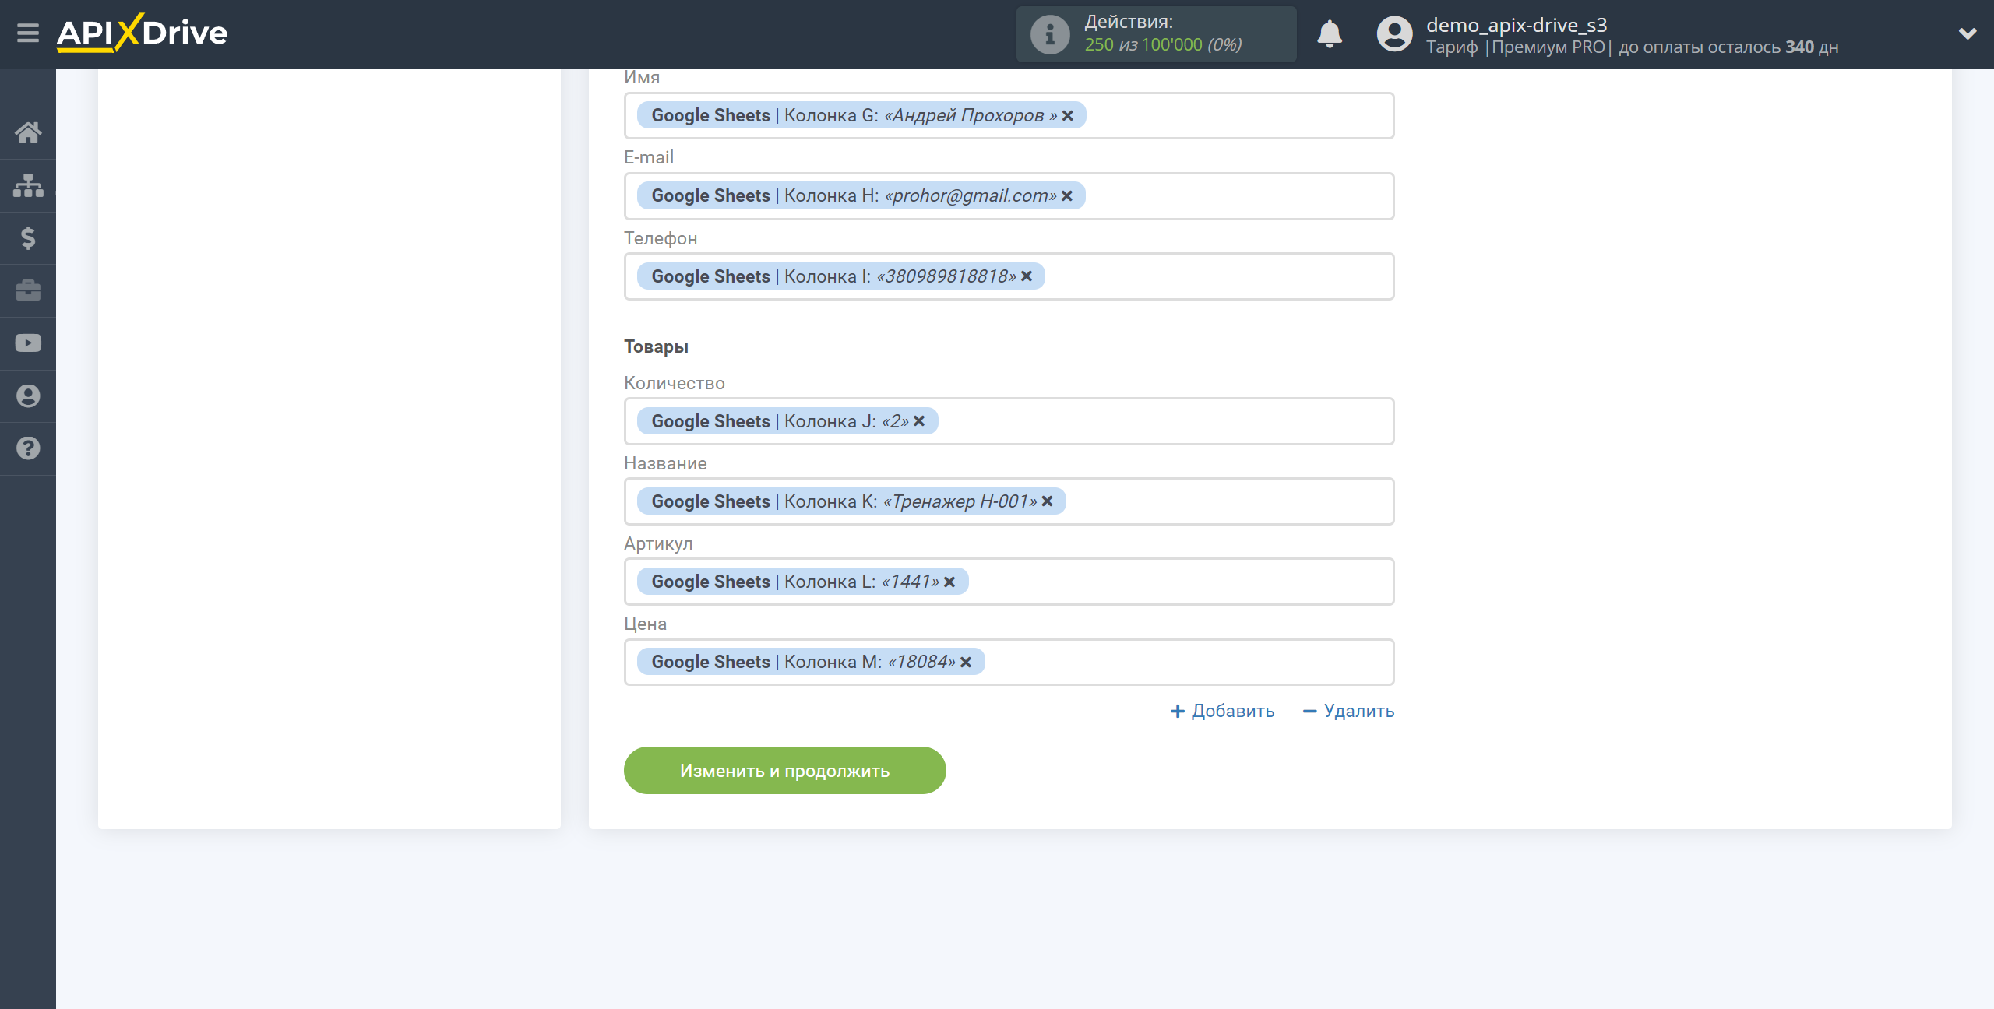Remove the Колонка G tag from Имя
Image resolution: width=1994 pixels, height=1009 pixels.
pyautogui.click(x=1068, y=115)
